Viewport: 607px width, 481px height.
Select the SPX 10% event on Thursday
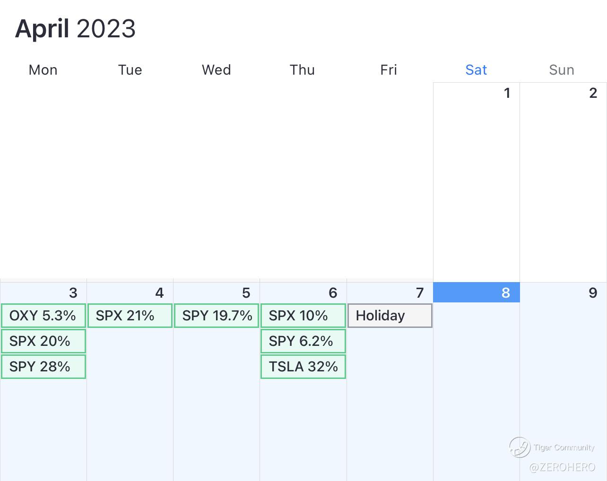(x=303, y=316)
